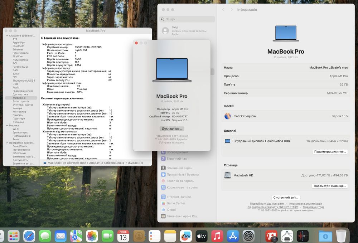Viewport: 358px width, 243px height.
Task: Open ENERGY STAR compliance link
Action: pos(272,207)
